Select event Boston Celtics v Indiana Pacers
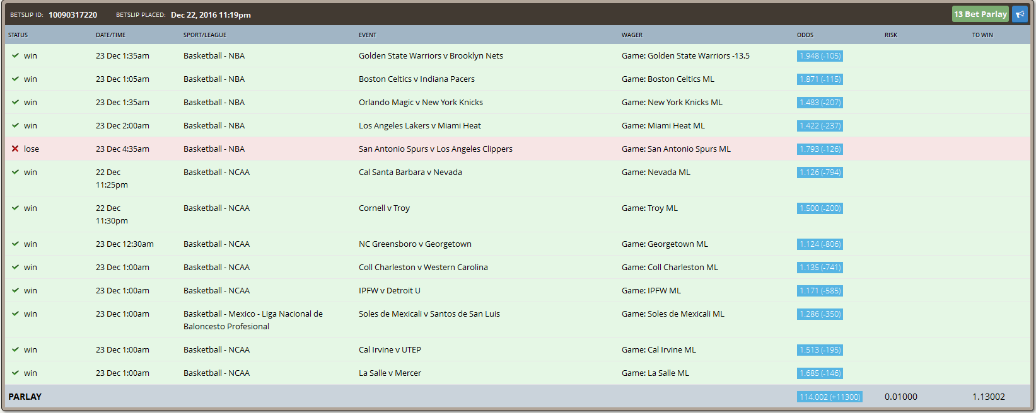Viewport: 1036px width, 413px height. pyautogui.click(x=417, y=79)
